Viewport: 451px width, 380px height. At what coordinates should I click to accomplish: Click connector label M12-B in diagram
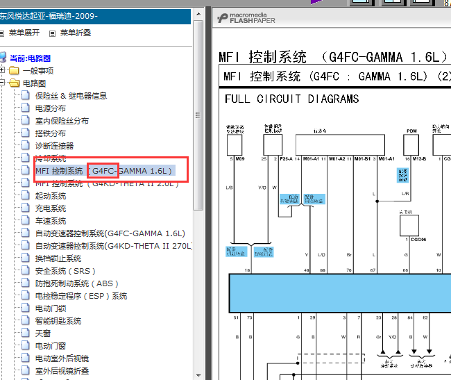(x=419, y=159)
